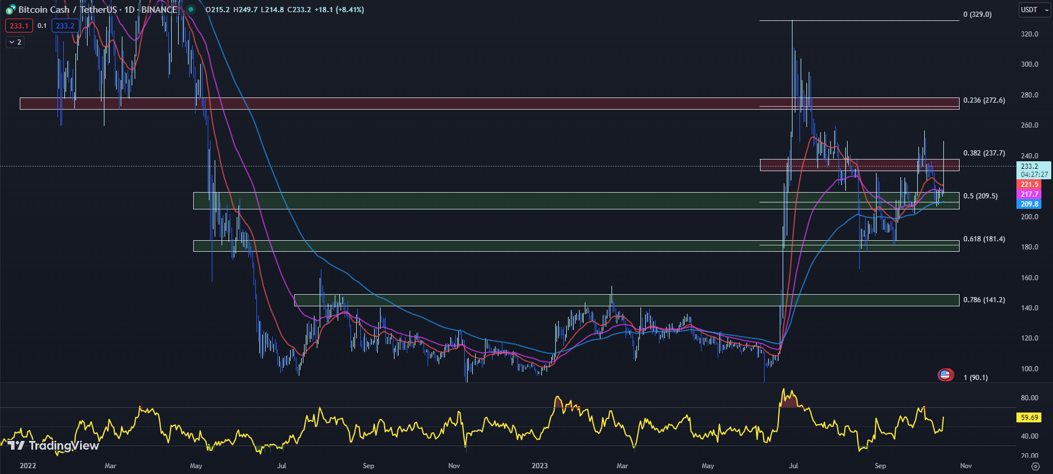1053x474 pixels.
Task: Select the 1 (90.1) Fibonacci label
Action: click(976, 378)
